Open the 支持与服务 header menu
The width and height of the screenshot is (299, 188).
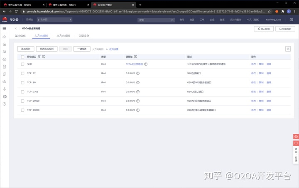[235, 19]
